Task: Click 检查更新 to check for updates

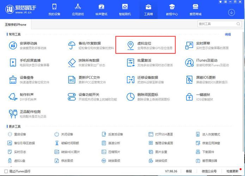Action: pyautogui.click(x=232, y=171)
